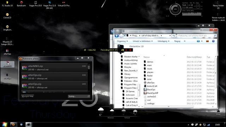Click the network icon in system tray
The image size is (226, 127).
pyautogui.click(x=208, y=125)
